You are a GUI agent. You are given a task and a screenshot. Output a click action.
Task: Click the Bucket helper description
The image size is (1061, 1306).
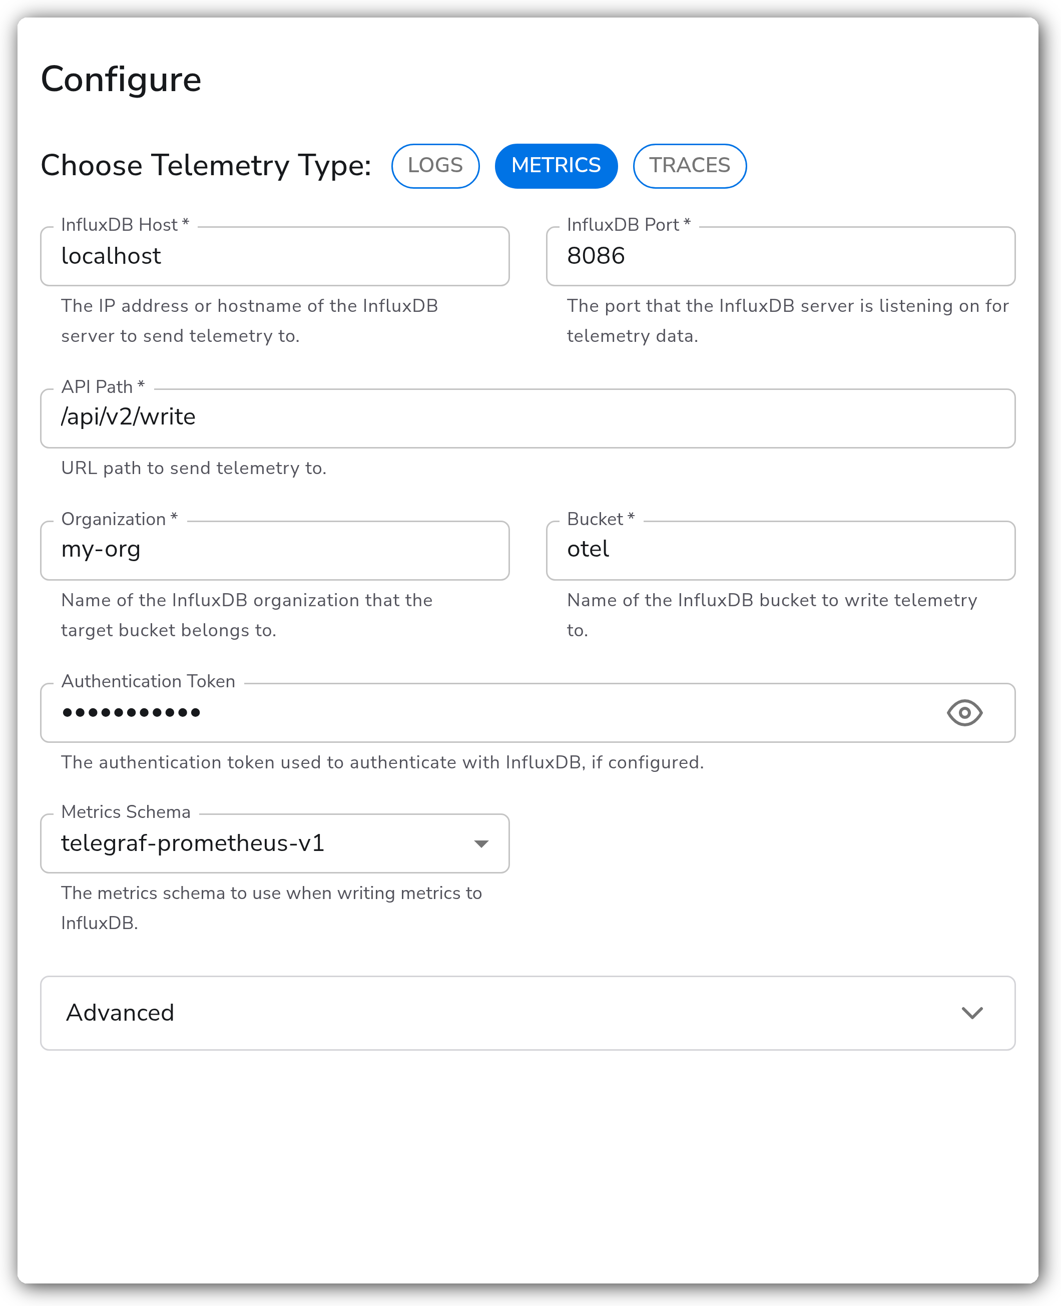tap(772, 615)
